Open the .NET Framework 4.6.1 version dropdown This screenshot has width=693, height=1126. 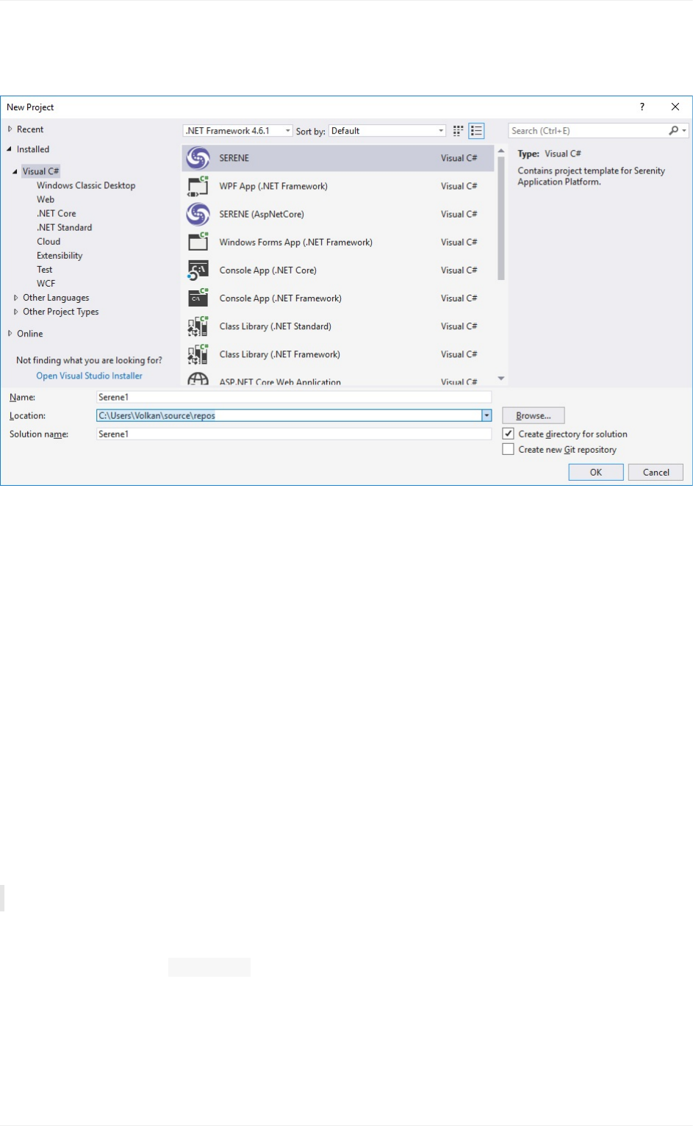click(x=237, y=131)
